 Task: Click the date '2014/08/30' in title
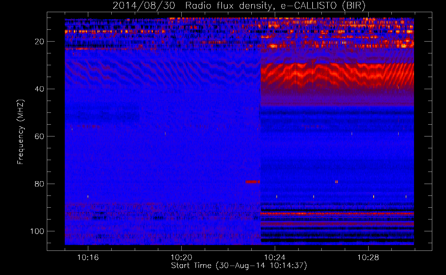click(144, 5)
